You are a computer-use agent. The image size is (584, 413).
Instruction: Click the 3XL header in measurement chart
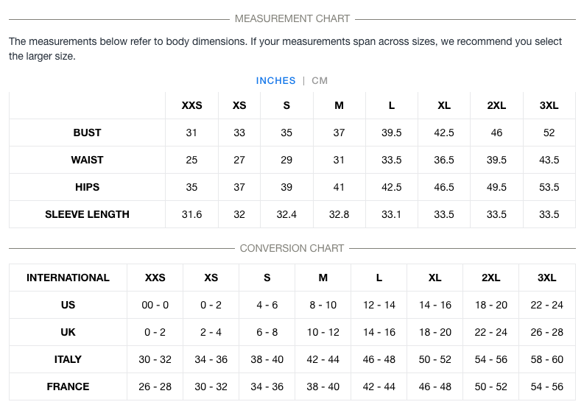(x=549, y=105)
